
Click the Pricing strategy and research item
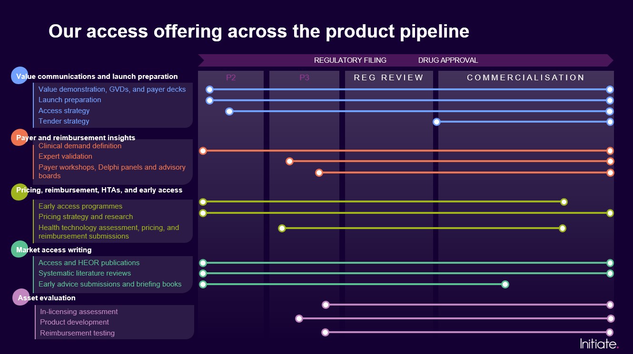tap(86, 217)
